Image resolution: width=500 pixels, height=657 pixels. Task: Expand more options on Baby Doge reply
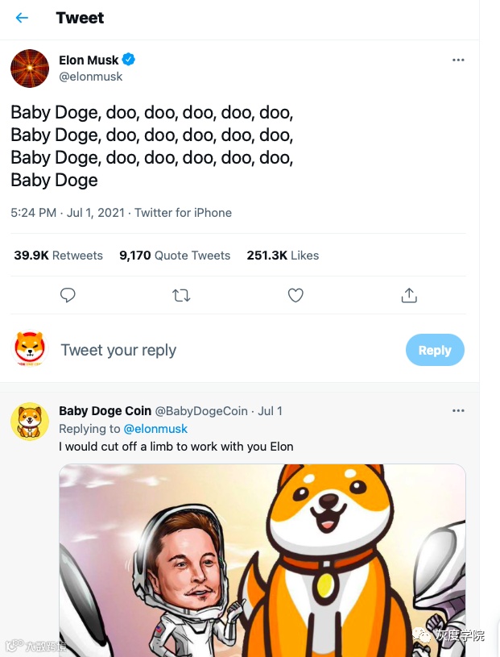click(x=458, y=411)
